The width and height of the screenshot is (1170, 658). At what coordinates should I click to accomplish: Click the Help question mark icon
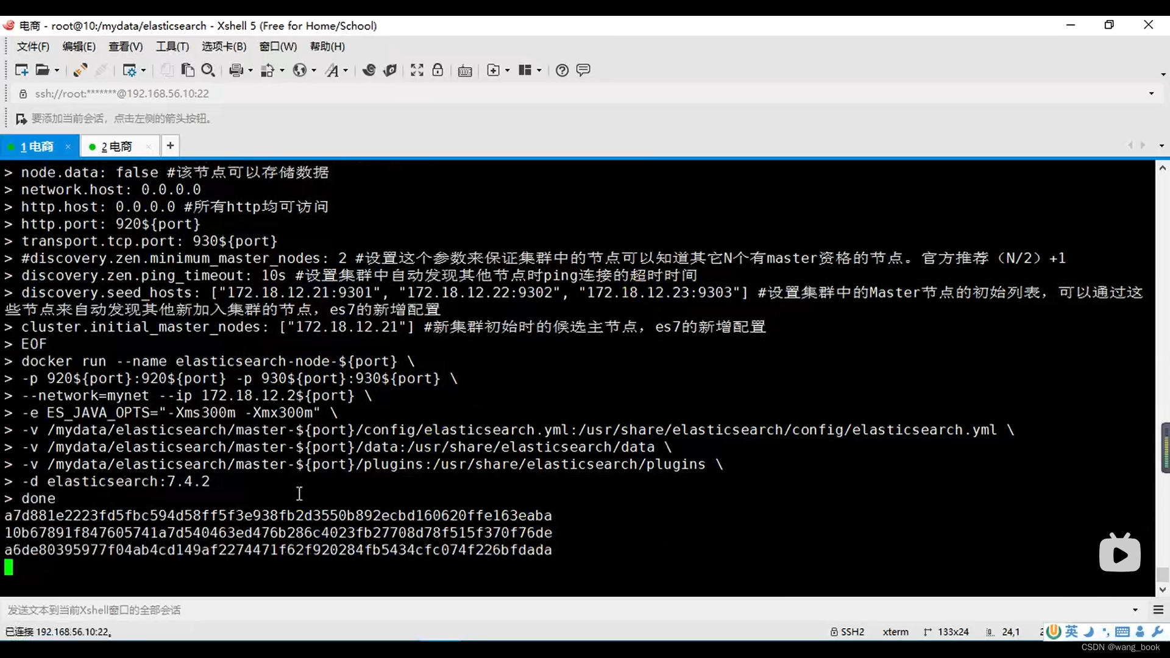click(x=562, y=70)
